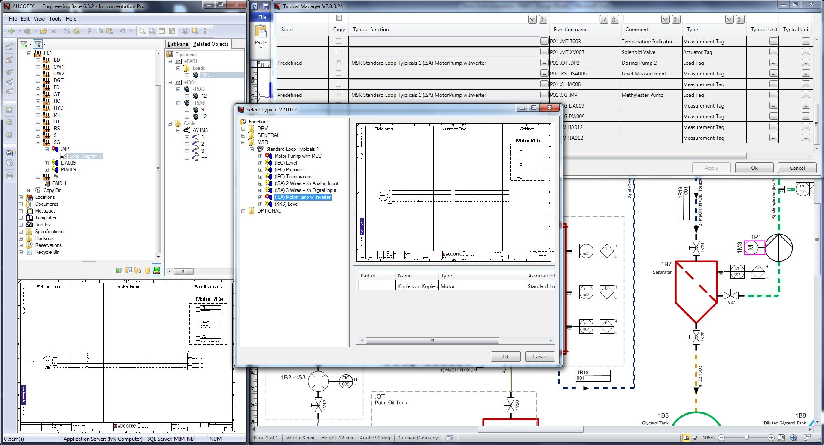Click the green plus New toolbar icon

click(12, 31)
